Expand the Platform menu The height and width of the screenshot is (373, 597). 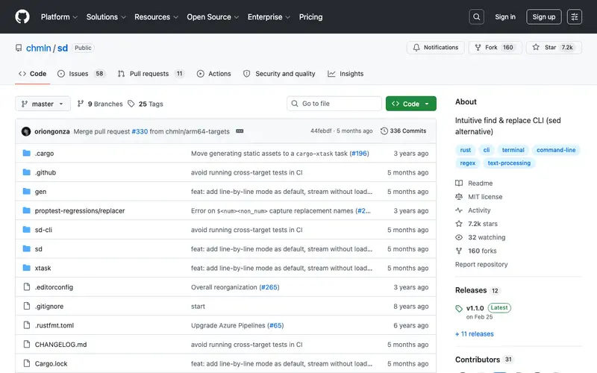(x=59, y=17)
